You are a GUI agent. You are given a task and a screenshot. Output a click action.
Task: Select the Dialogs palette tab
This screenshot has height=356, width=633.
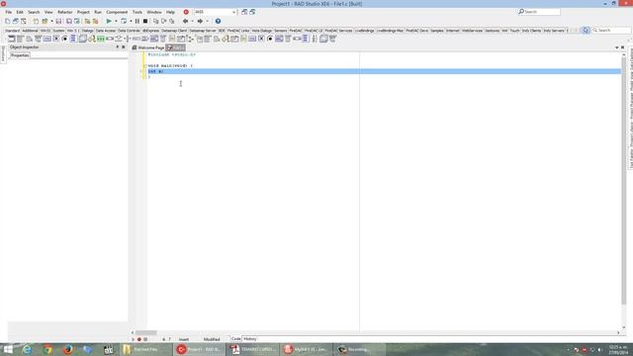(88, 31)
